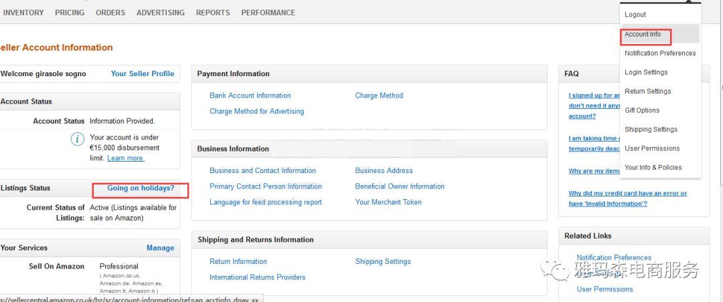Open the PERFORMANCE menu
Image resolution: width=723 pixels, height=302 pixels.
tap(268, 13)
